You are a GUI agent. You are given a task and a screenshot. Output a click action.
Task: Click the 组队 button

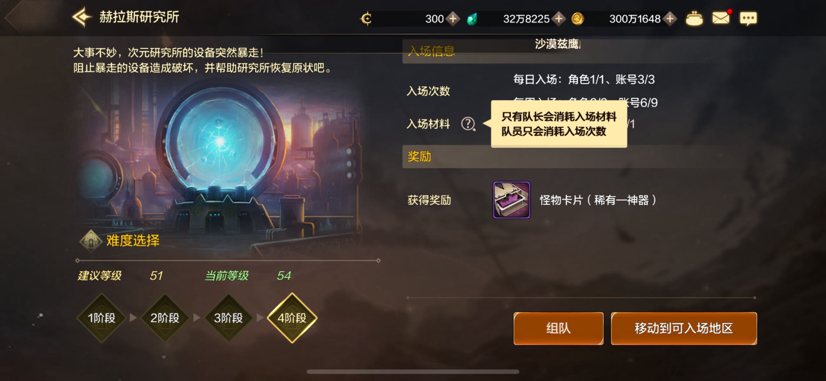tap(558, 328)
